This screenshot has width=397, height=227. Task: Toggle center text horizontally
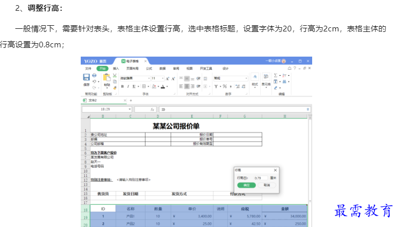click(187, 86)
